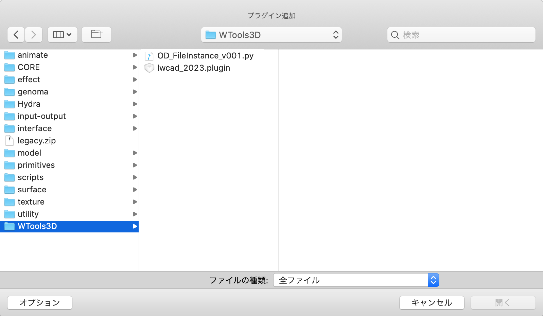Select the legacy.zip archive icon
This screenshot has width=543, height=316.
point(10,141)
